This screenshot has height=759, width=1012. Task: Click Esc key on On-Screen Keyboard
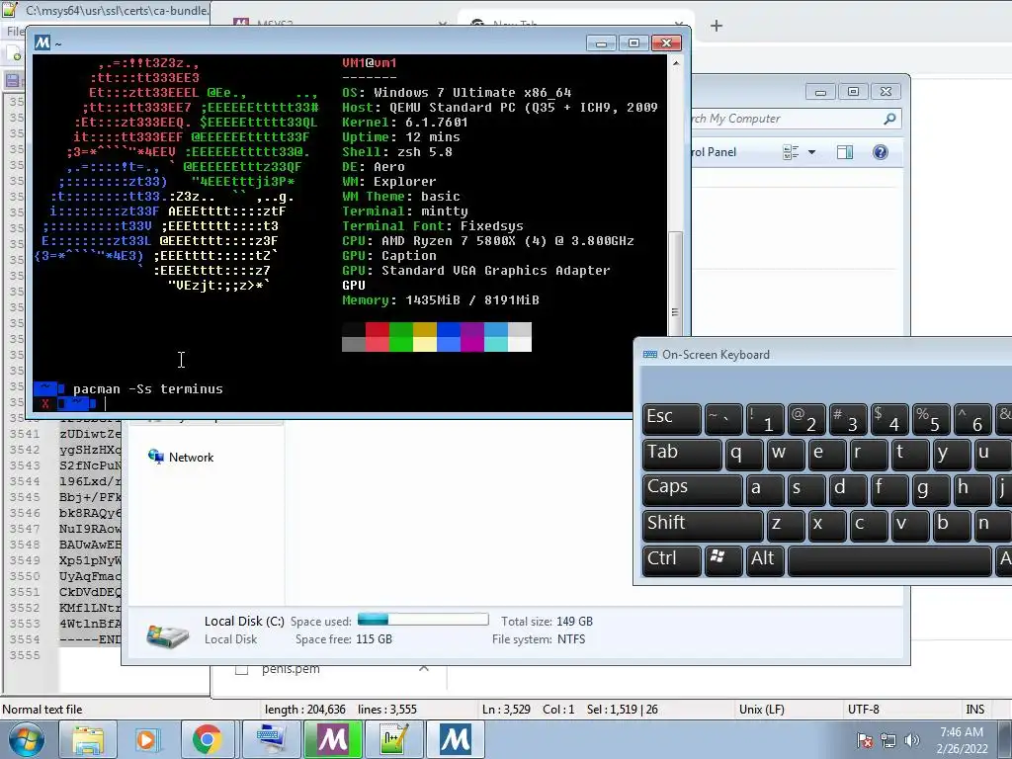click(672, 418)
